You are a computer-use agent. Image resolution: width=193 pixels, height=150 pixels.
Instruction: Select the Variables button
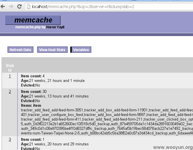tap(81, 50)
